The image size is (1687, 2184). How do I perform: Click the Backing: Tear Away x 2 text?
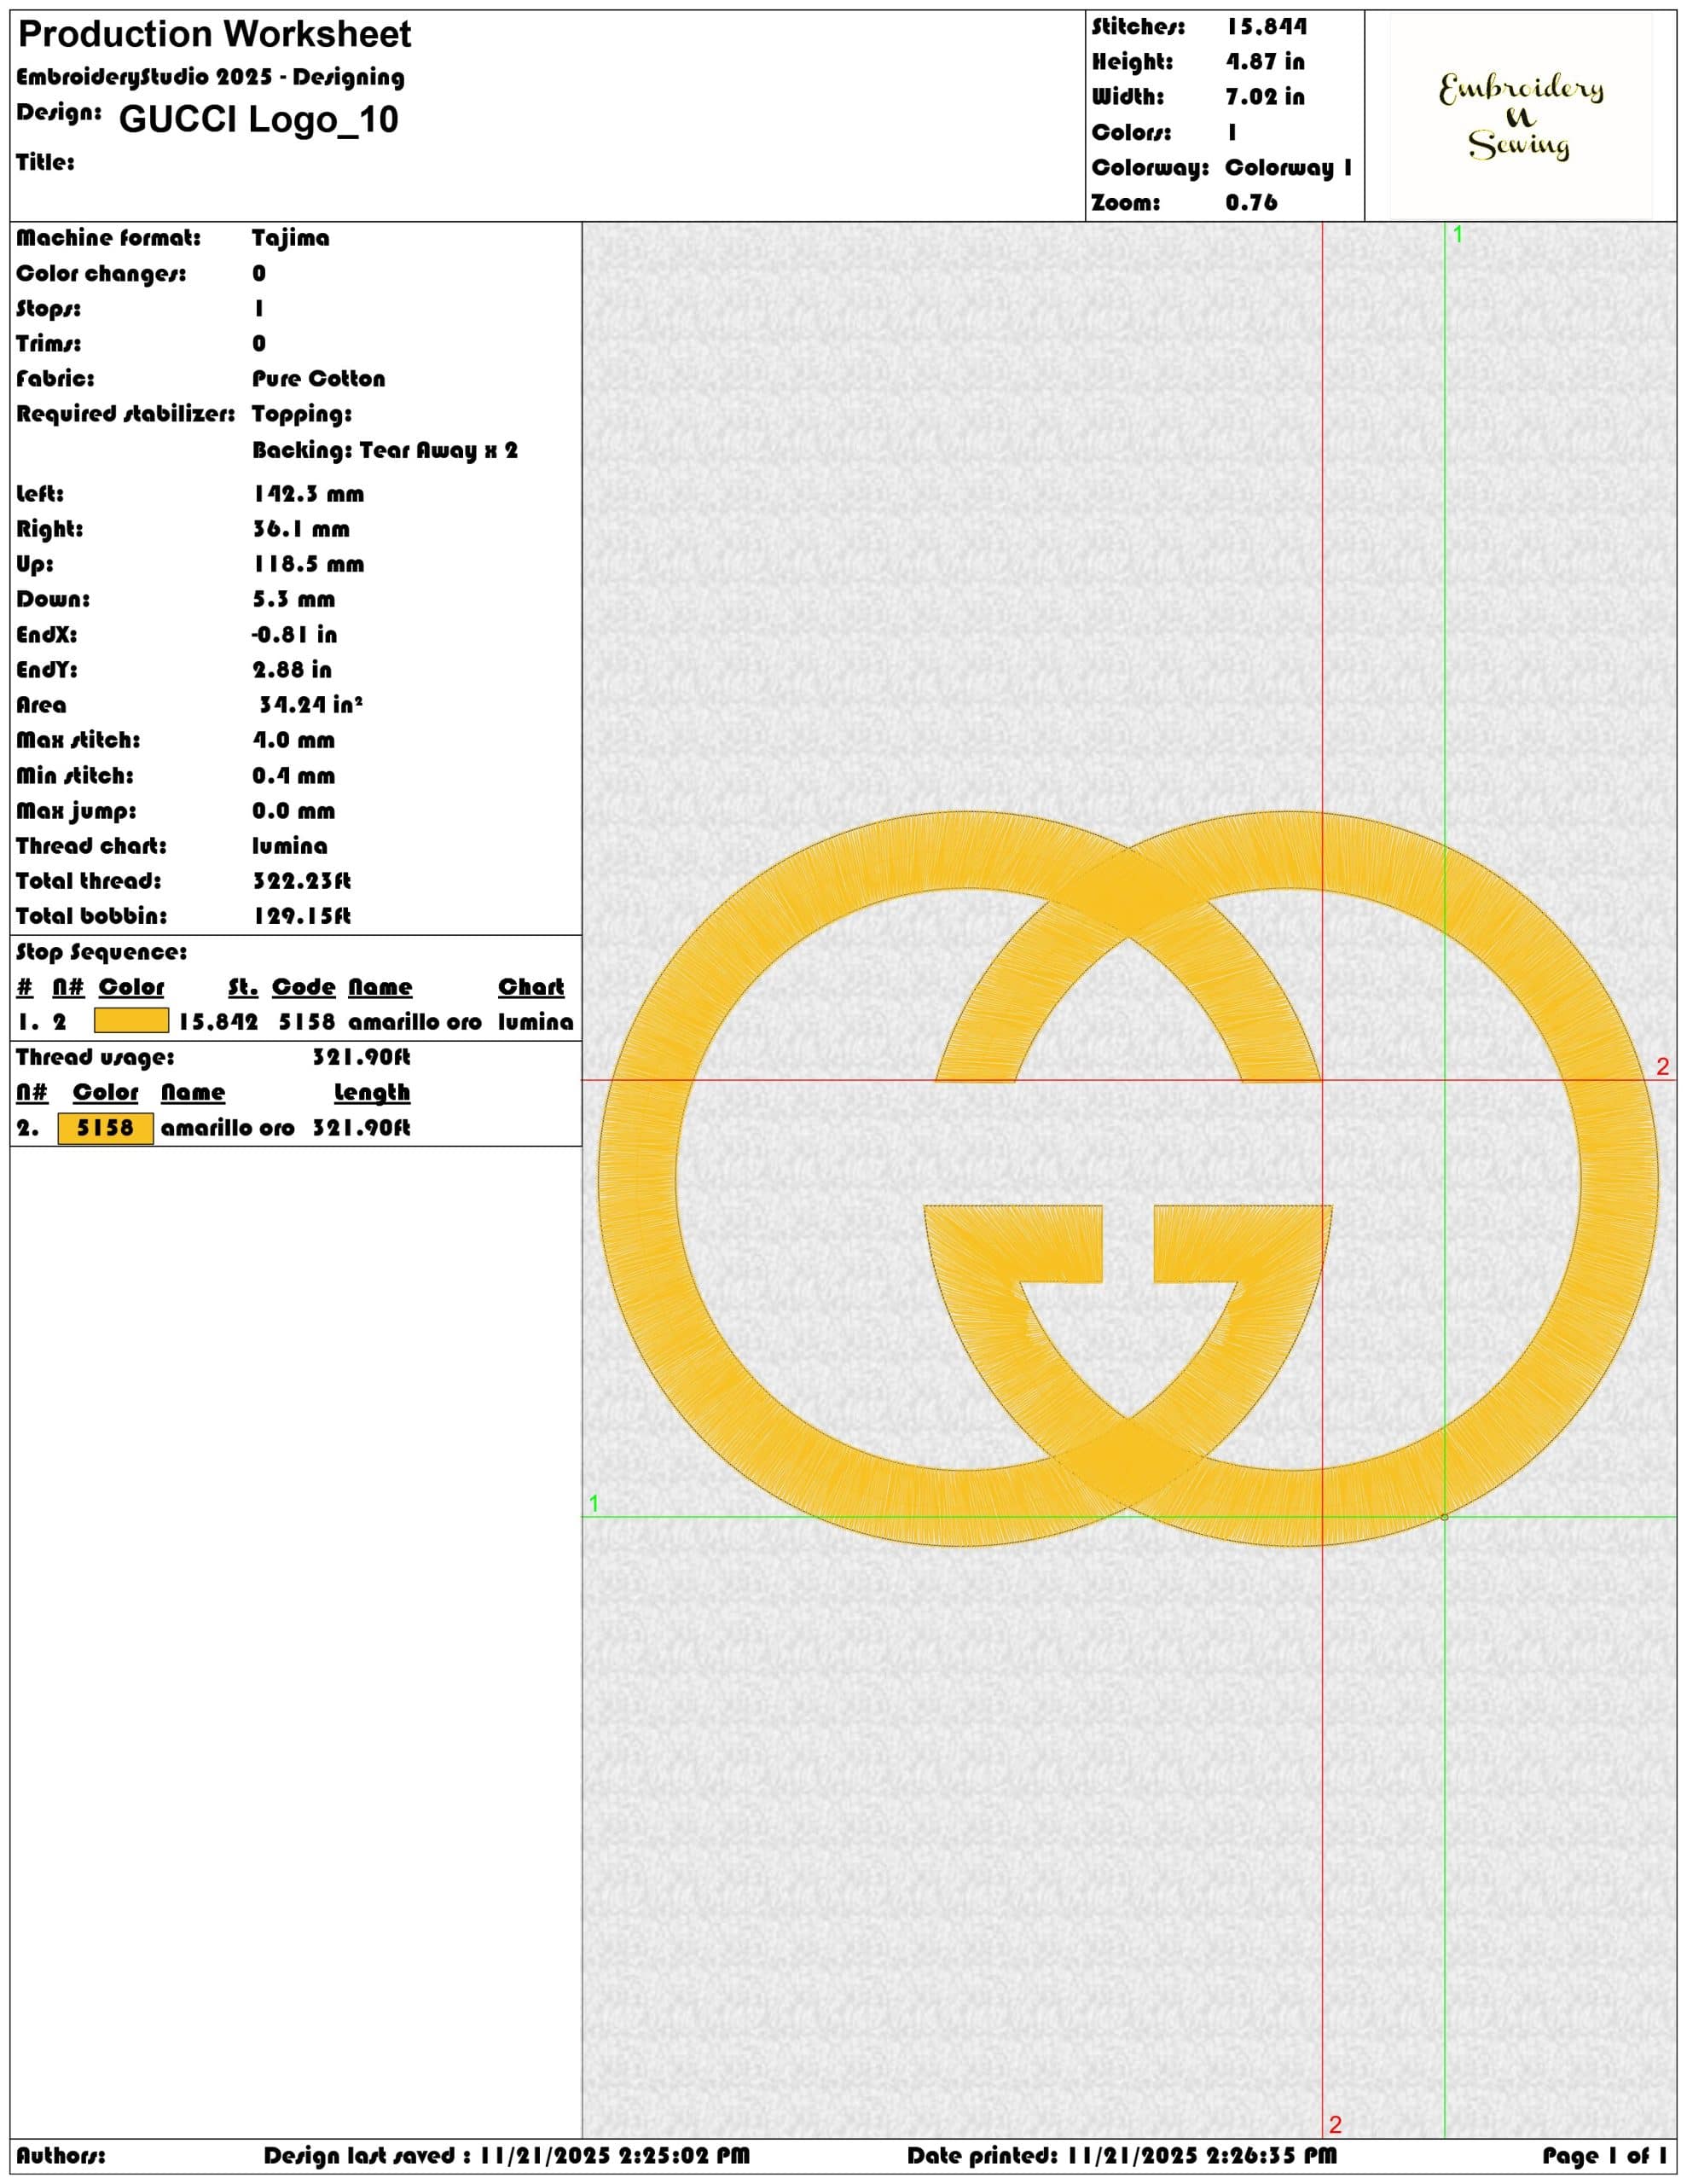tap(385, 450)
